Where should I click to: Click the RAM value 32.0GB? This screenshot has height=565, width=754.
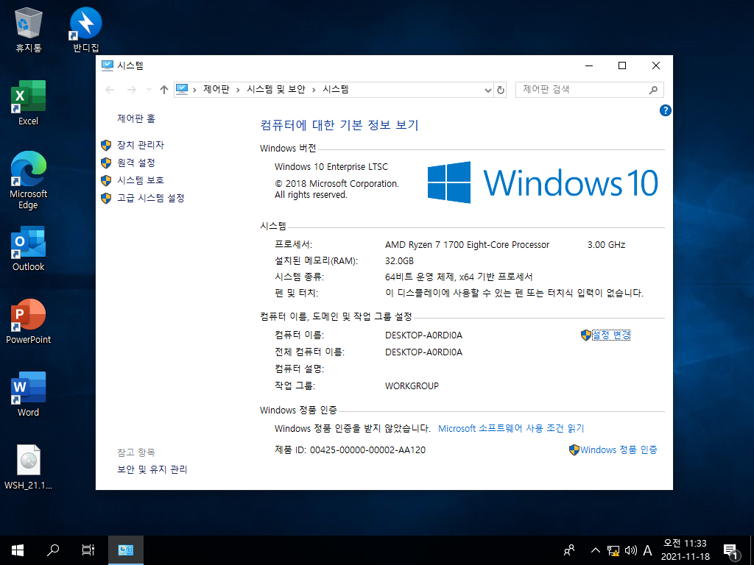coord(399,261)
